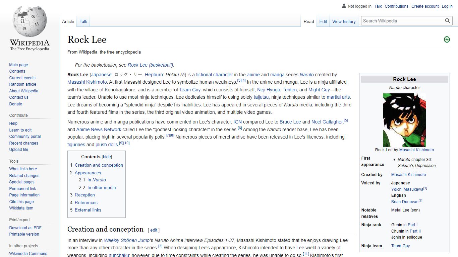The height and width of the screenshot is (257, 458).
Task: Open Special pages link
Action: pos(22,182)
